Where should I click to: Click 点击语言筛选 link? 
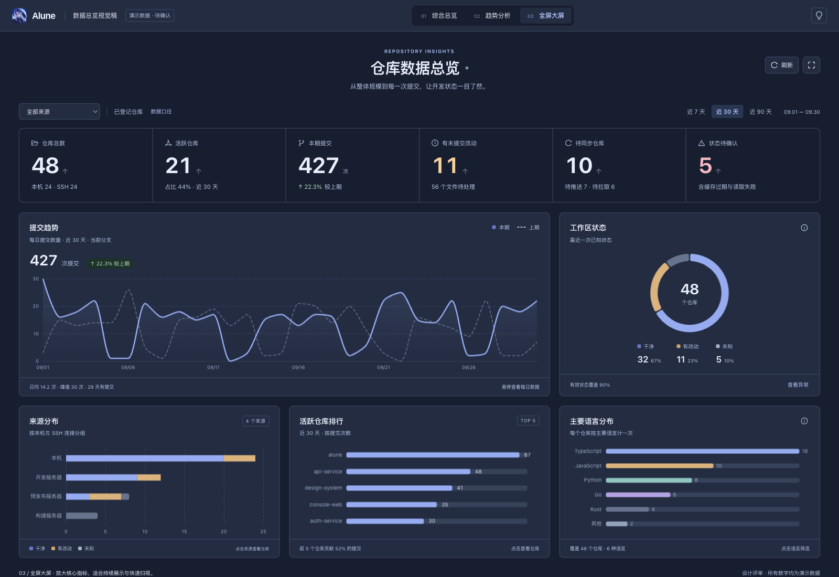795,549
